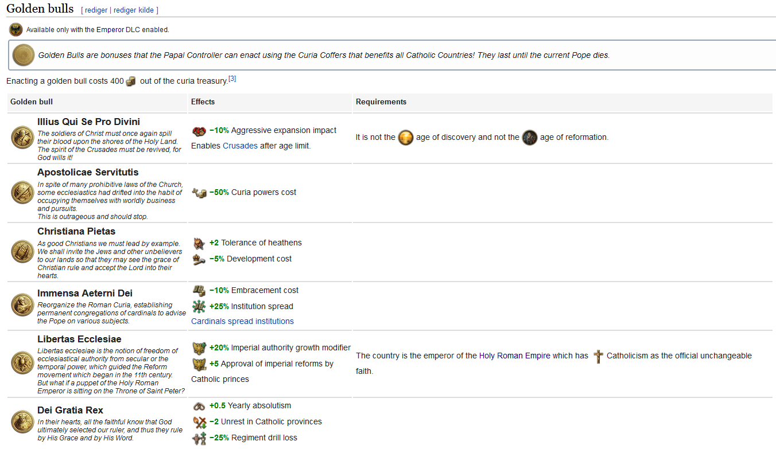Click the aggressive expansion impact icon
776x449 pixels.
(199, 131)
